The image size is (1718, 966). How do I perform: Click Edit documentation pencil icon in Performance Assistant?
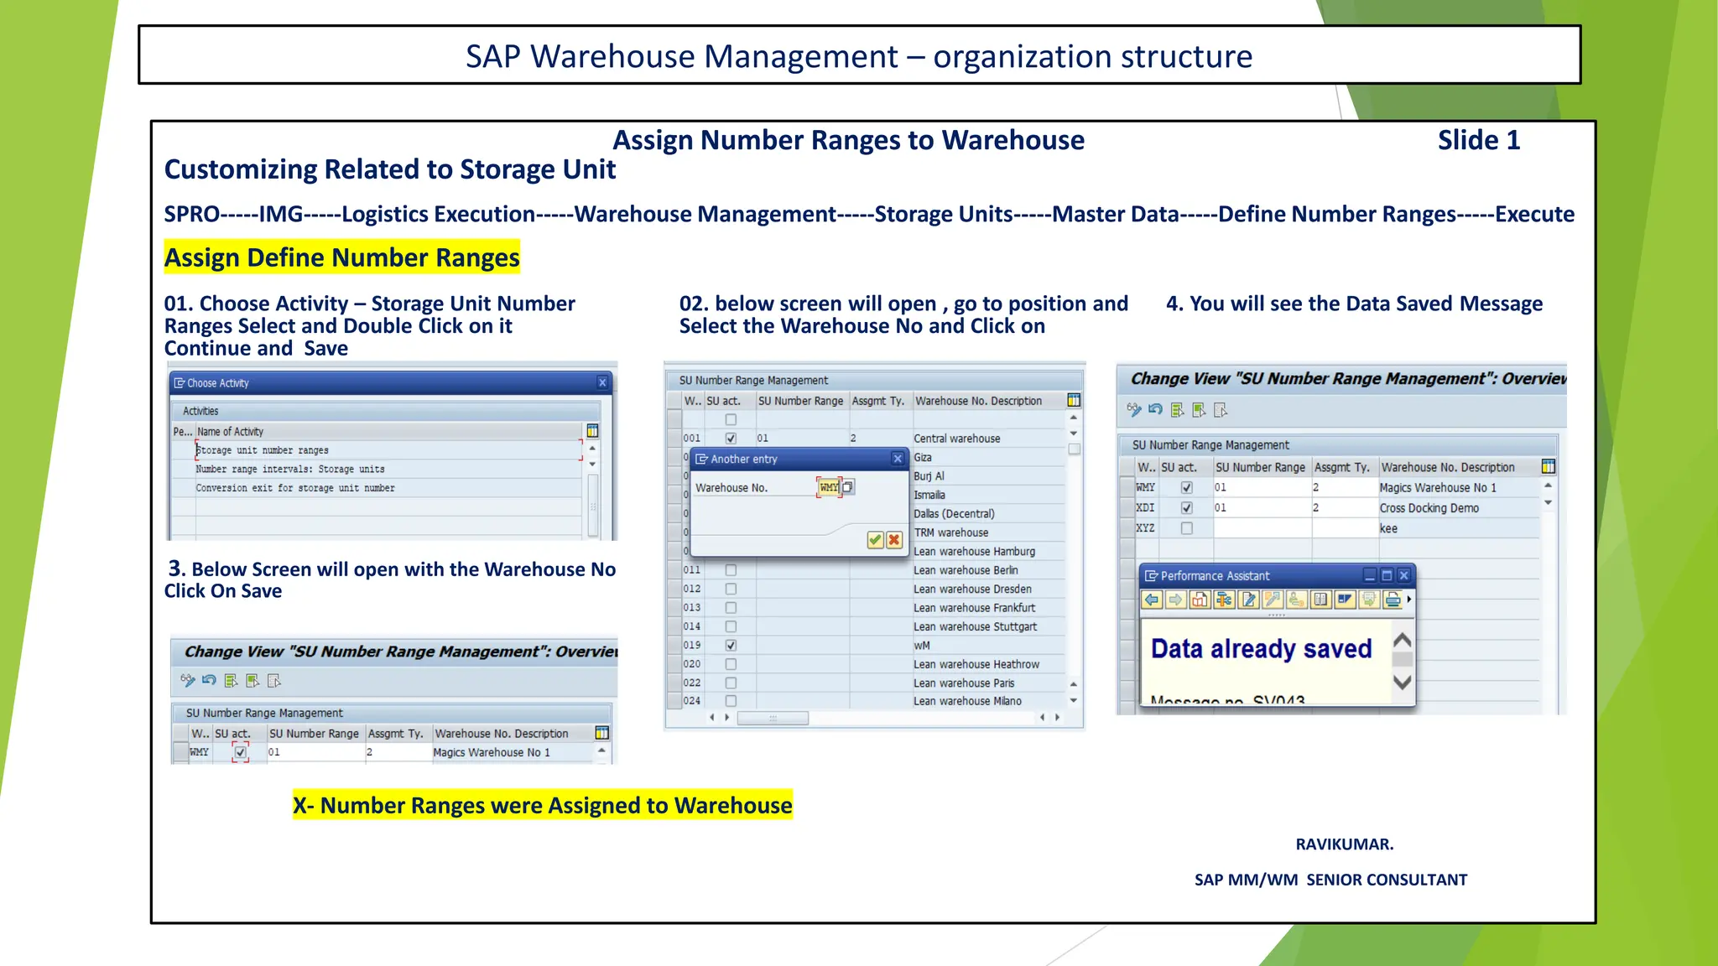point(1249,600)
